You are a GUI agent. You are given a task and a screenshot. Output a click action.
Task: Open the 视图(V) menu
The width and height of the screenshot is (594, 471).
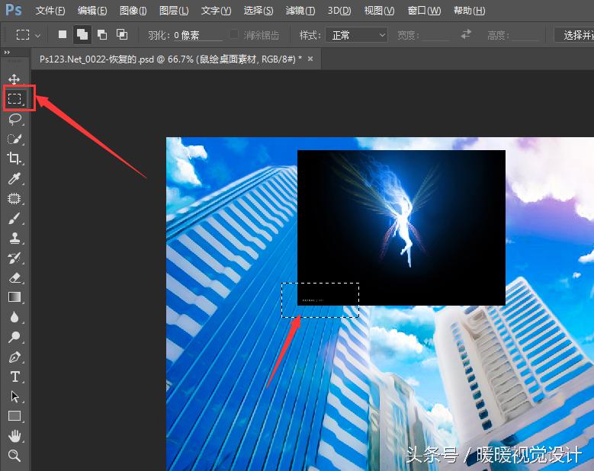click(x=379, y=11)
